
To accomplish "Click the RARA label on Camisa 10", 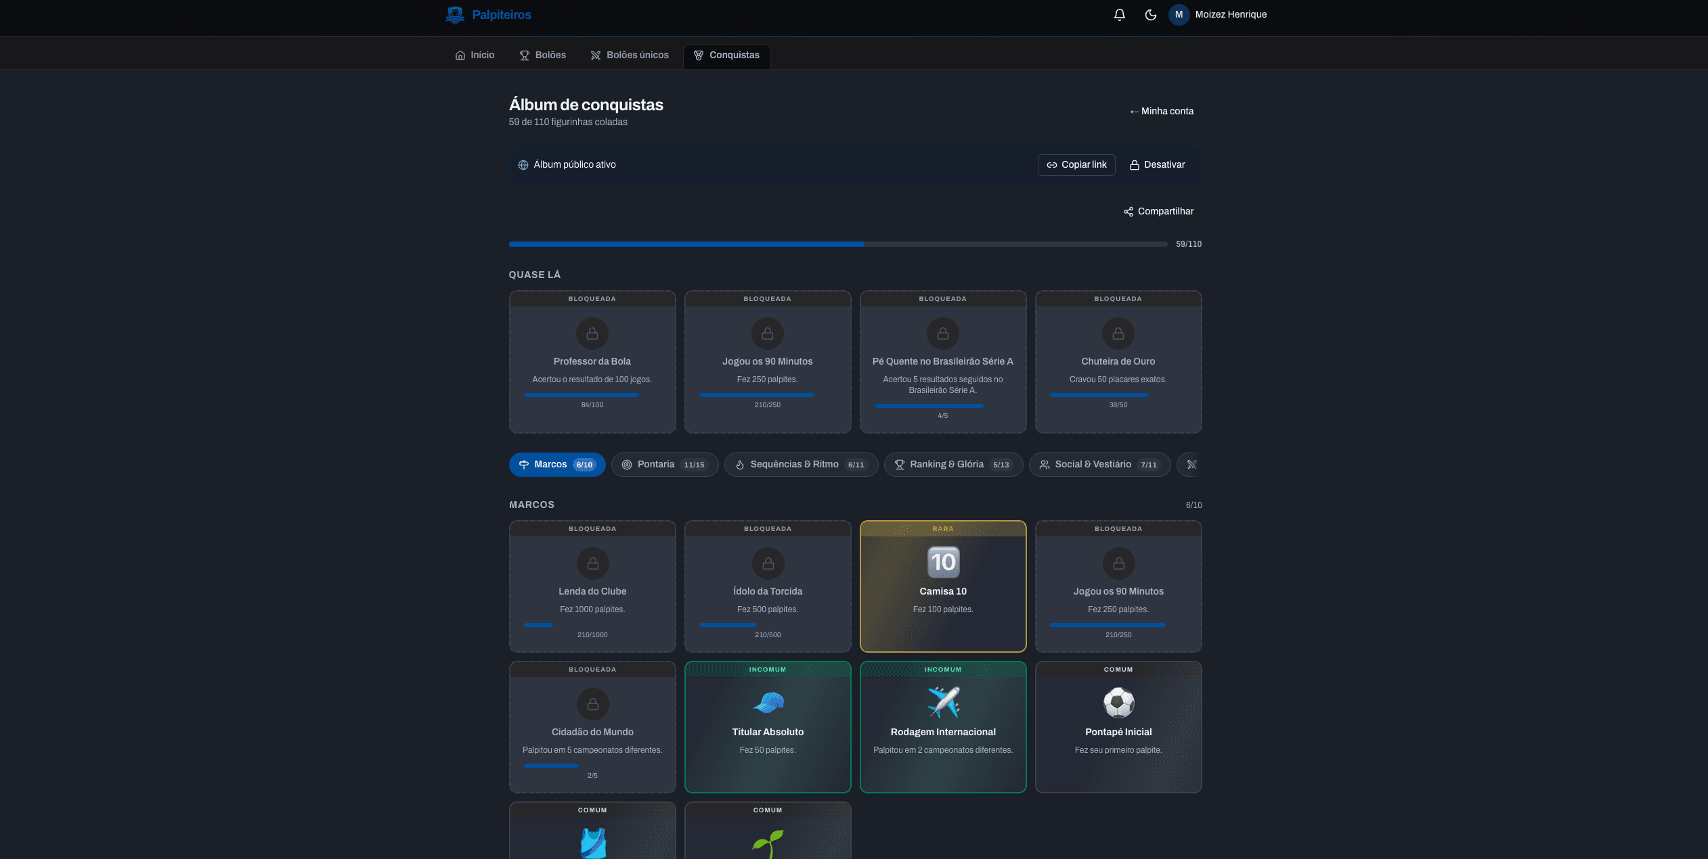I will tap(943, 529).
